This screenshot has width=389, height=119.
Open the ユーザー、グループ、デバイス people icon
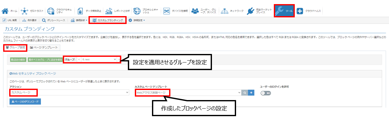click(195, 11)
